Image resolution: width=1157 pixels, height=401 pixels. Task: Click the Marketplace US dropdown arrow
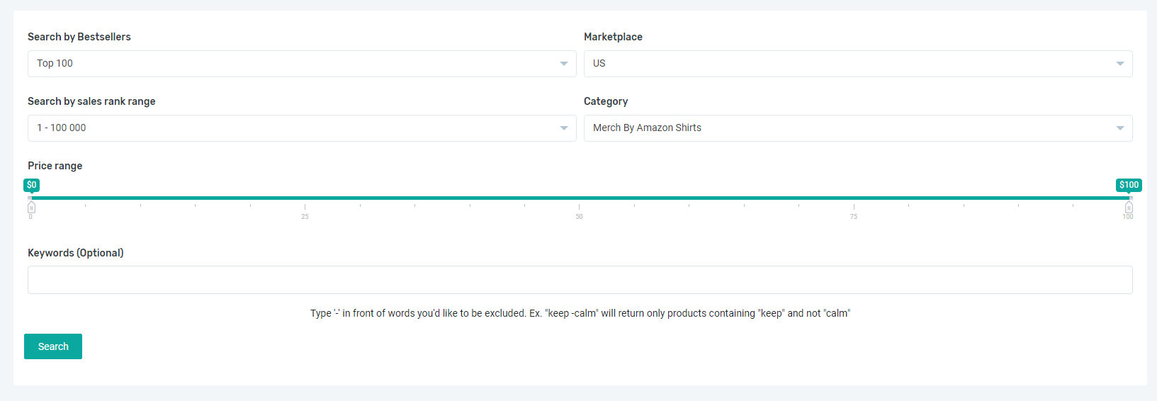tap(1120, 64)
